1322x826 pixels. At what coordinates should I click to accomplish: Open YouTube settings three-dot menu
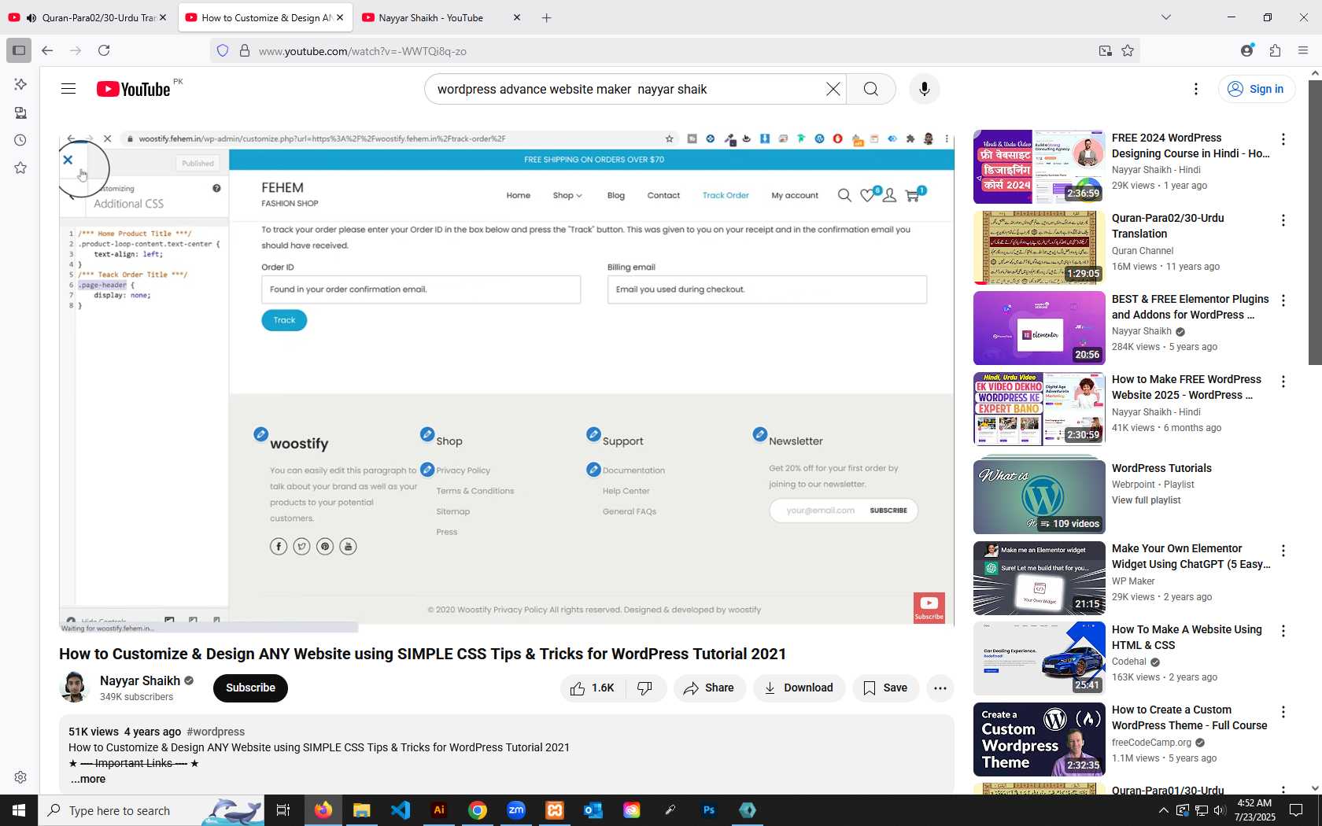click(x=1196, y=89)
